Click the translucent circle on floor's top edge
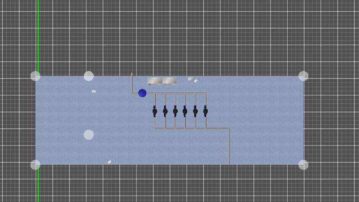359x202 pixels. 89,76
